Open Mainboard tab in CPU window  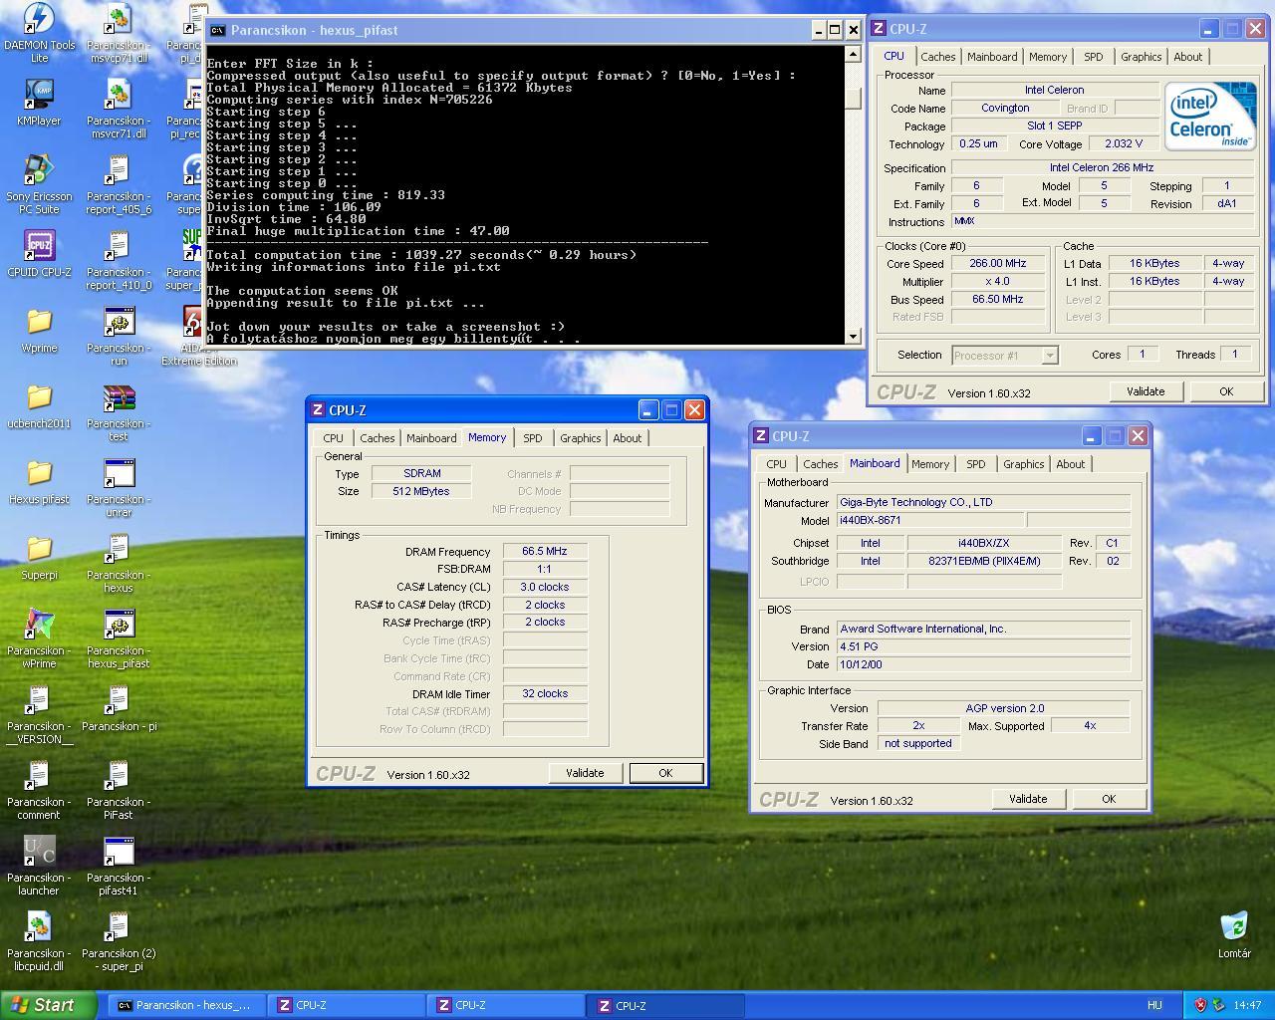pos(992,57)
